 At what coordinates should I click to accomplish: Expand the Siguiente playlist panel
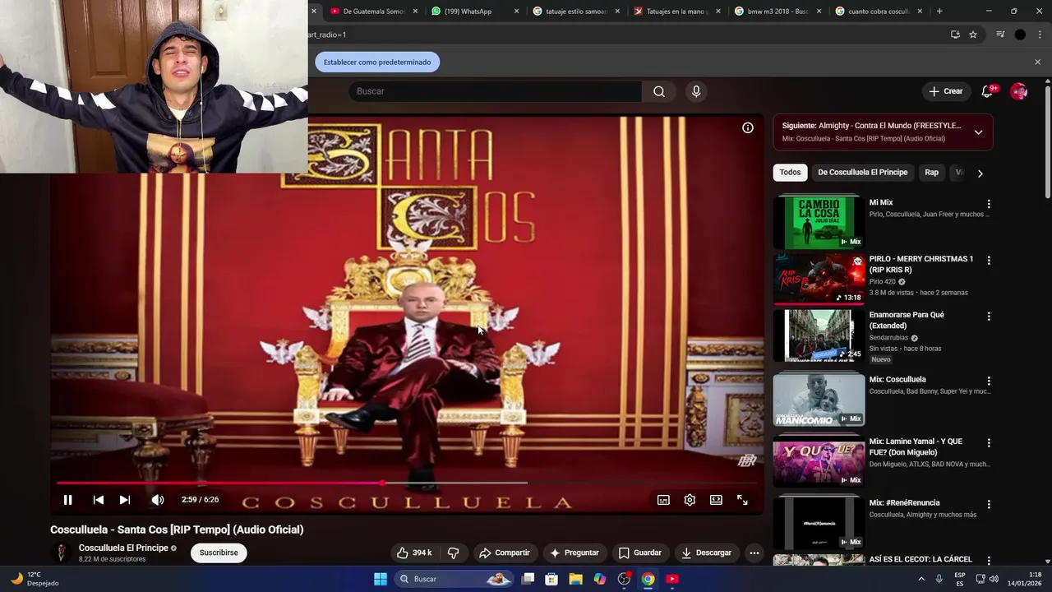click(x=978, y=132)
